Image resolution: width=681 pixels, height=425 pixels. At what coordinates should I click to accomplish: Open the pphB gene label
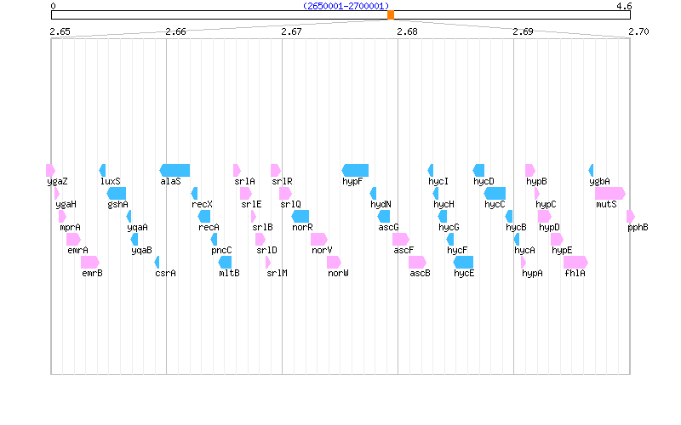coord(638,228)
